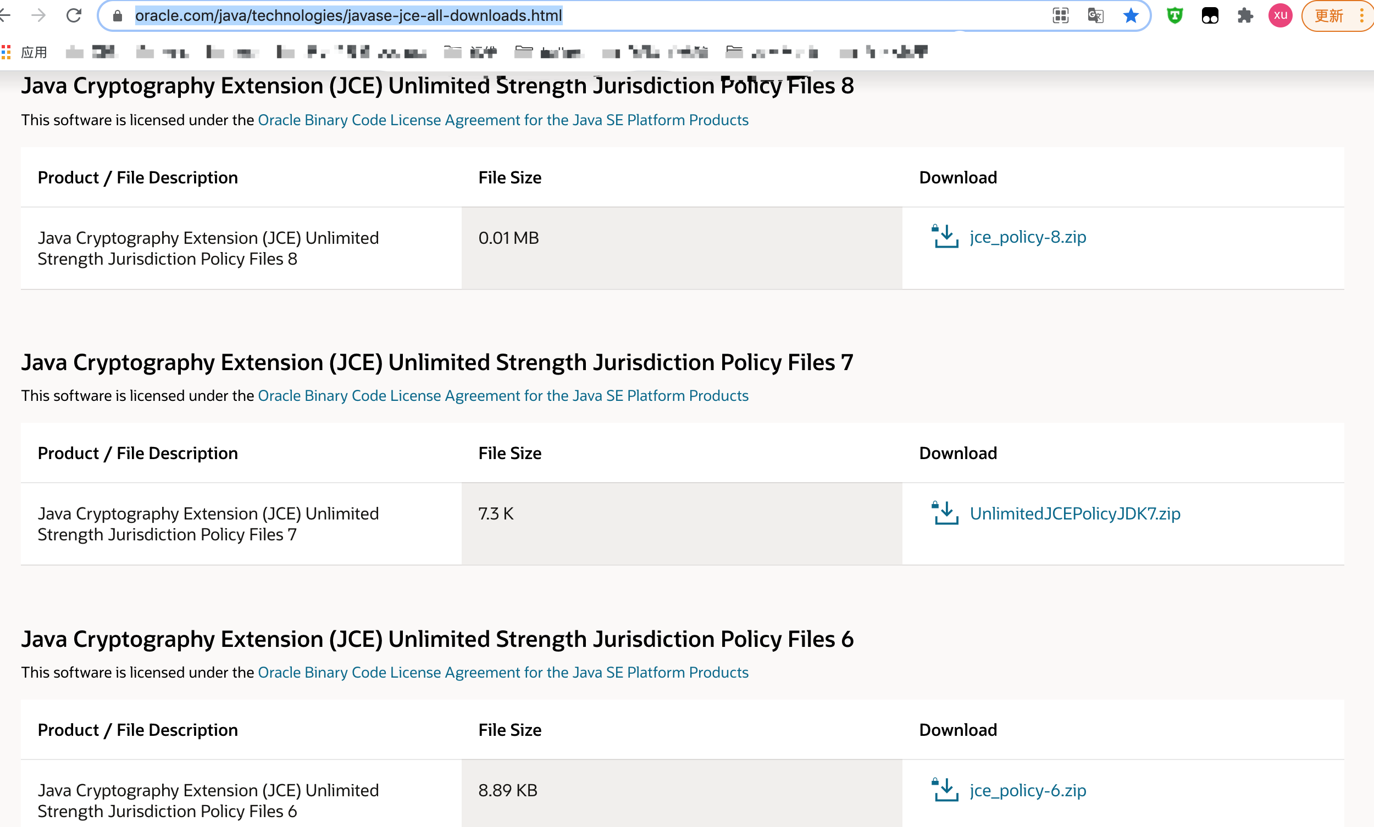Go forward with the forward arrow
The width and height of the screenshot is (1374, 827).
[x=38, y=15]
